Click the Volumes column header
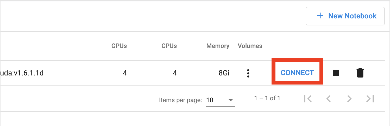The height and width of the screenshot is (126, 390). pyautogui.click(x=250, y=46)
